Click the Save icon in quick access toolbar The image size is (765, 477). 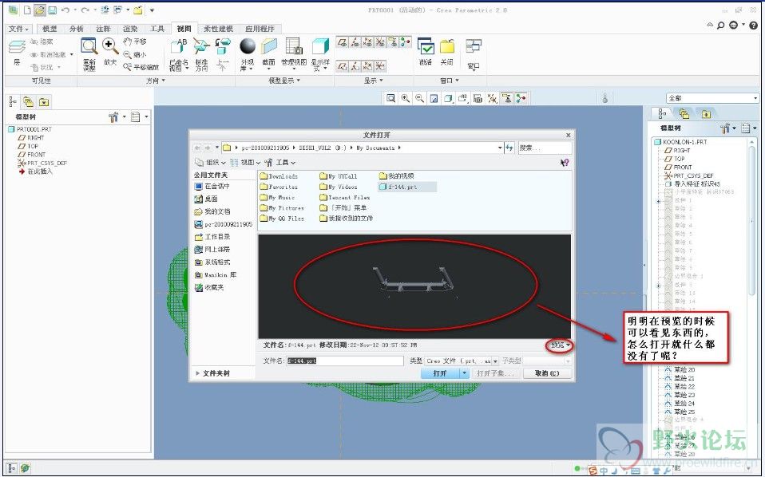pyautogui.click(x=52, y=10)
